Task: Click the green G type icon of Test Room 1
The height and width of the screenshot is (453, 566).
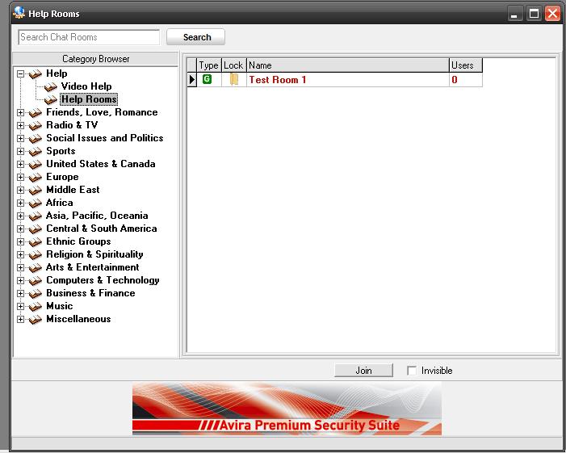Action: coord(207,79)
